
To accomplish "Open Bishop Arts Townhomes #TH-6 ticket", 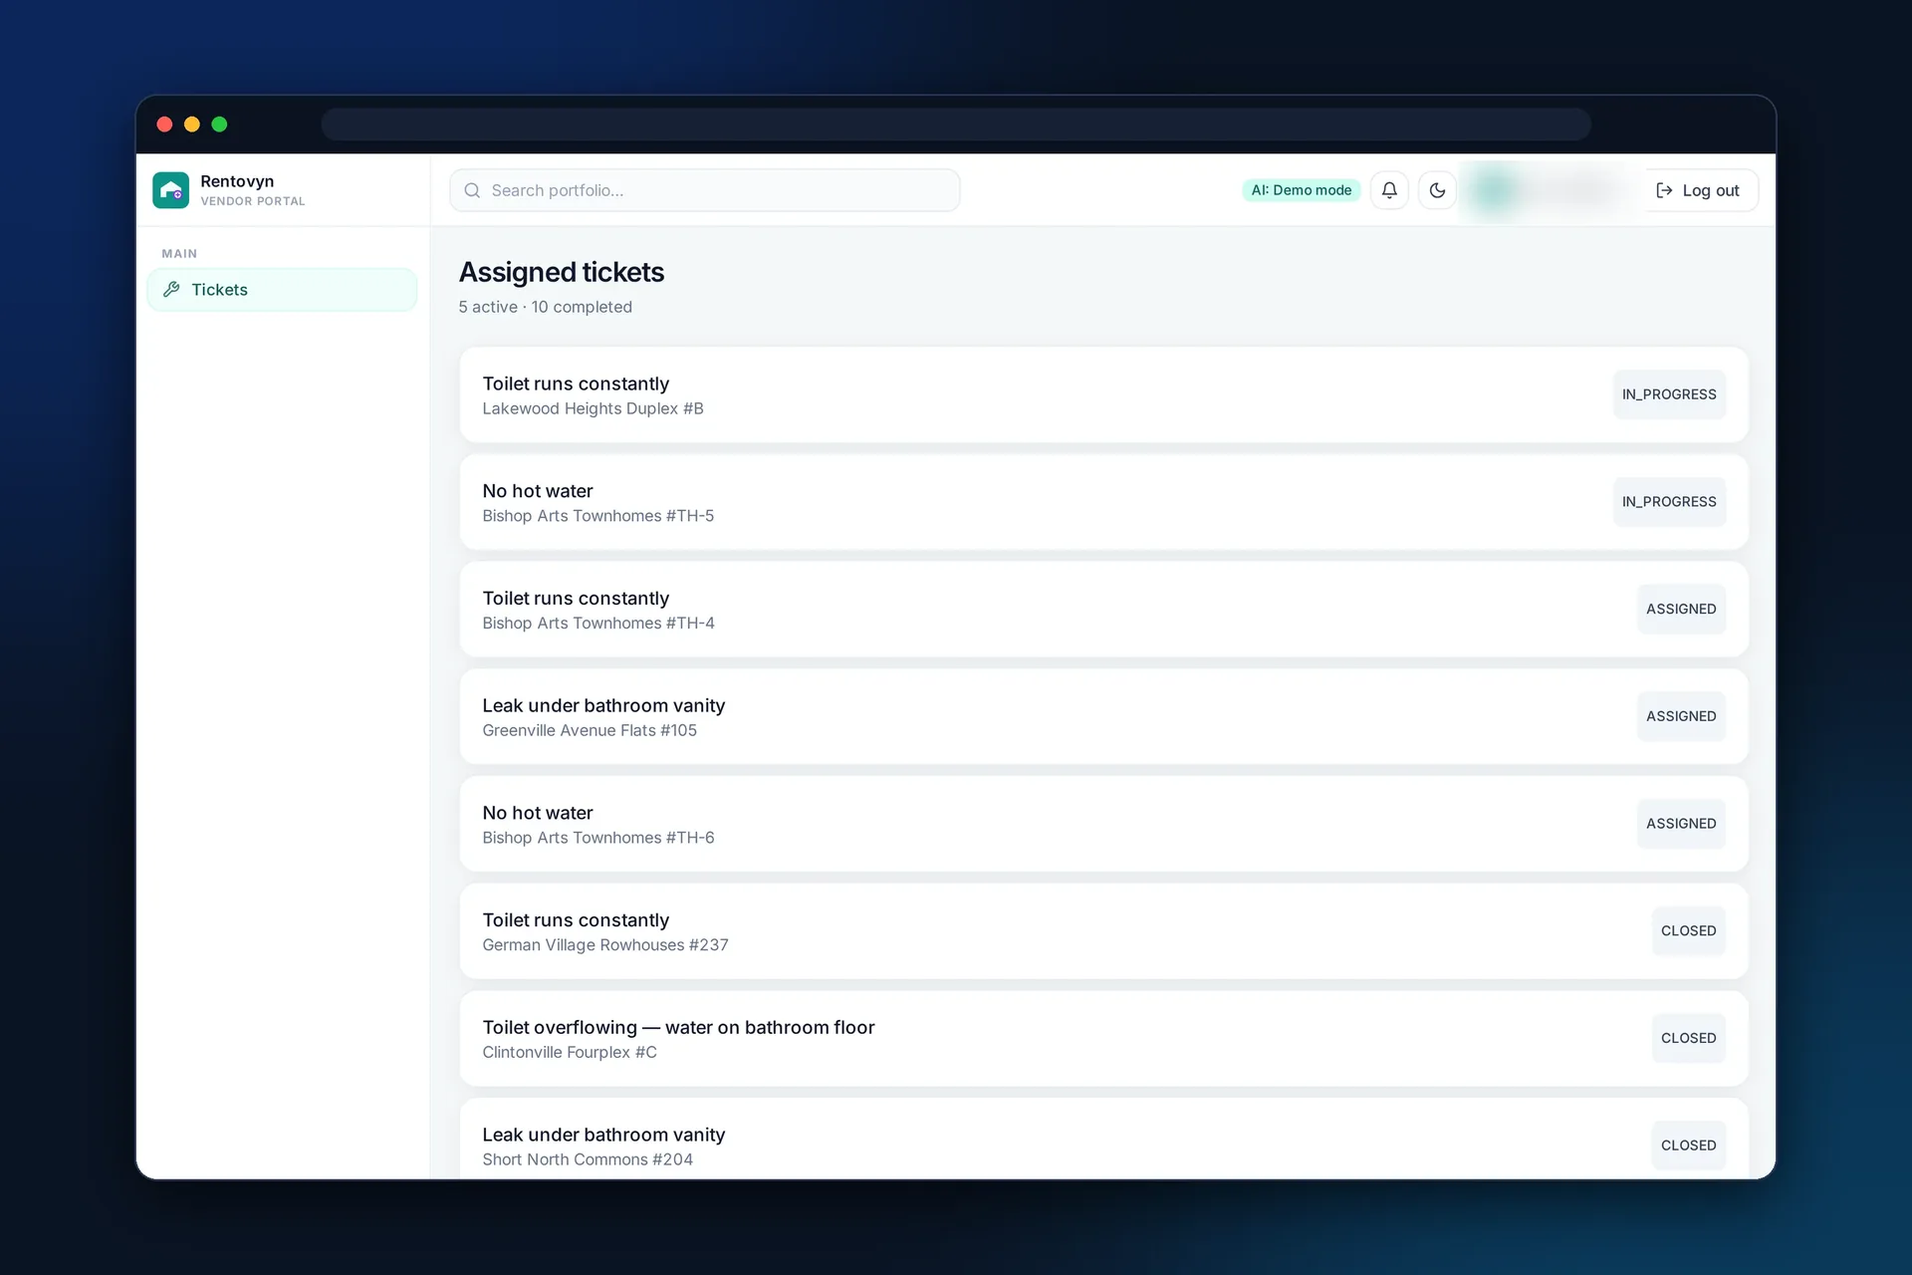I will coord(1103,824).
